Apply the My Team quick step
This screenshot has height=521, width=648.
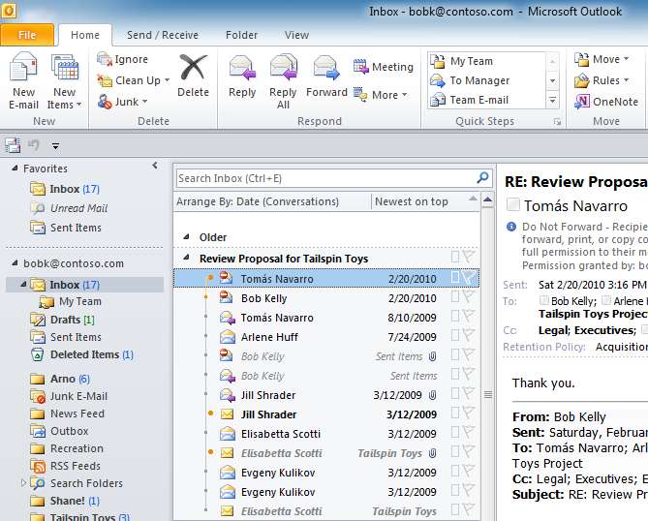coord(487,61)
